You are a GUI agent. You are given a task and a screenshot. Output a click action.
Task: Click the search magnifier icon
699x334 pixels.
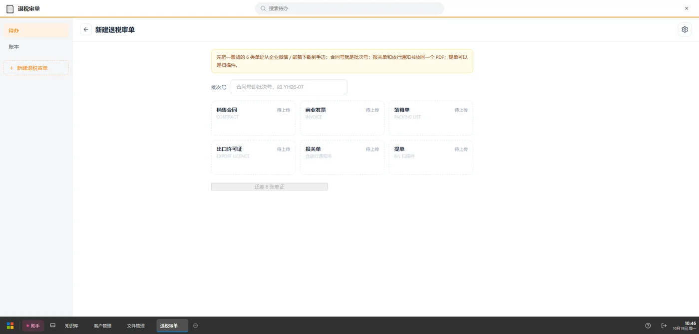click(x=263, y=8)
